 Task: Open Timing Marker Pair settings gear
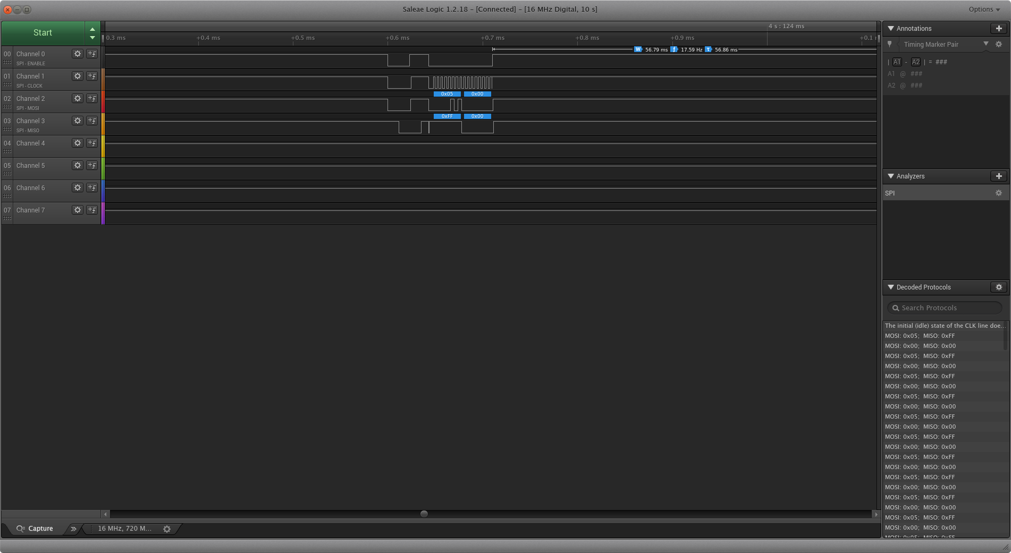999,44
